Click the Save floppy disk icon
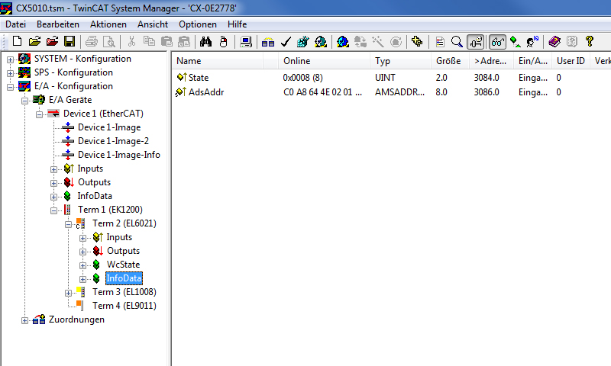 [70, 41]
